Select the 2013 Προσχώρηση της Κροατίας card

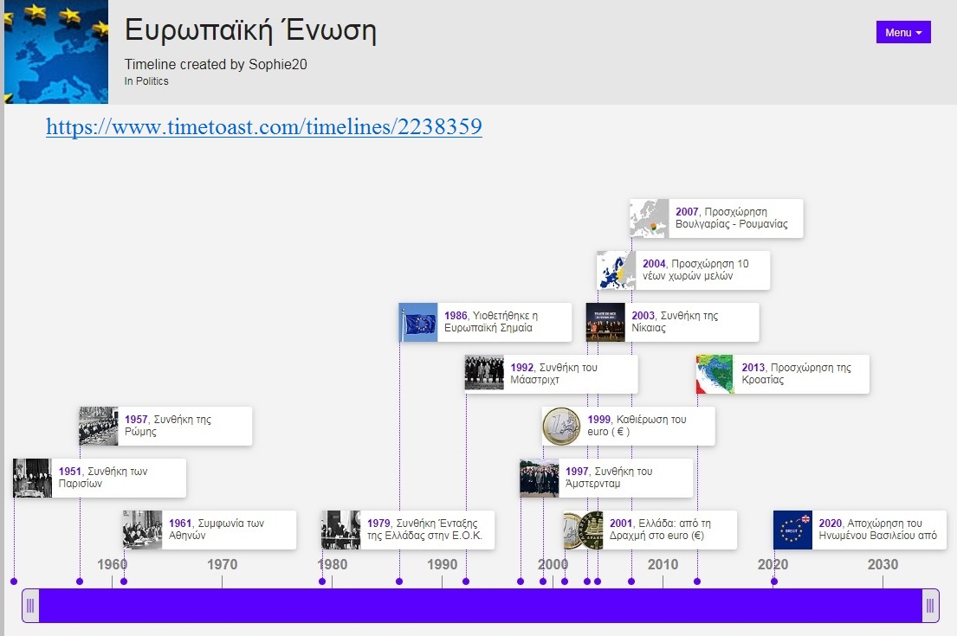[782, 374]
